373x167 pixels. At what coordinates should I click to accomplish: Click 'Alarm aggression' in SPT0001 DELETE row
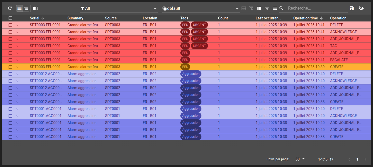point(82,109)
